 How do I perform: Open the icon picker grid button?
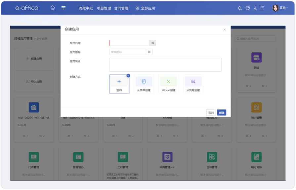[149, 52]
